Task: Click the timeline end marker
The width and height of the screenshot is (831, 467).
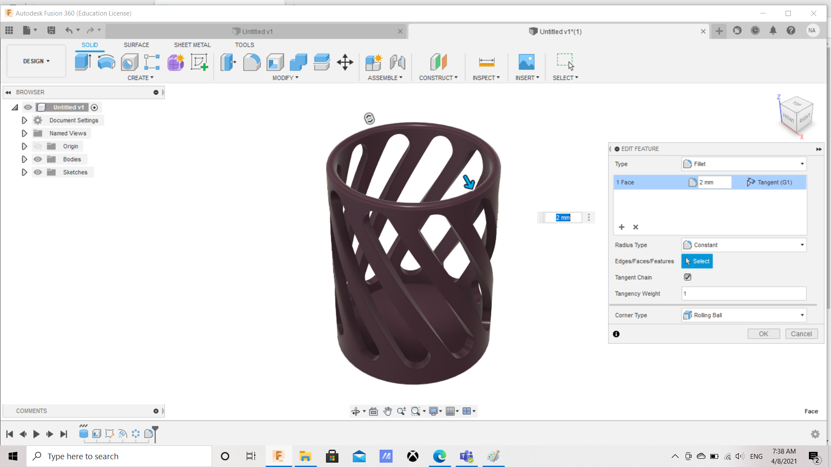Action: pyautogui.click(x=155, y=434)
